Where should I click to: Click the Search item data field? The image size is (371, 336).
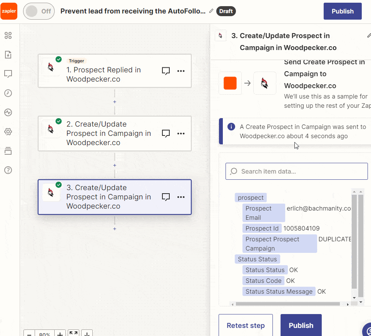tap(296, 171)
